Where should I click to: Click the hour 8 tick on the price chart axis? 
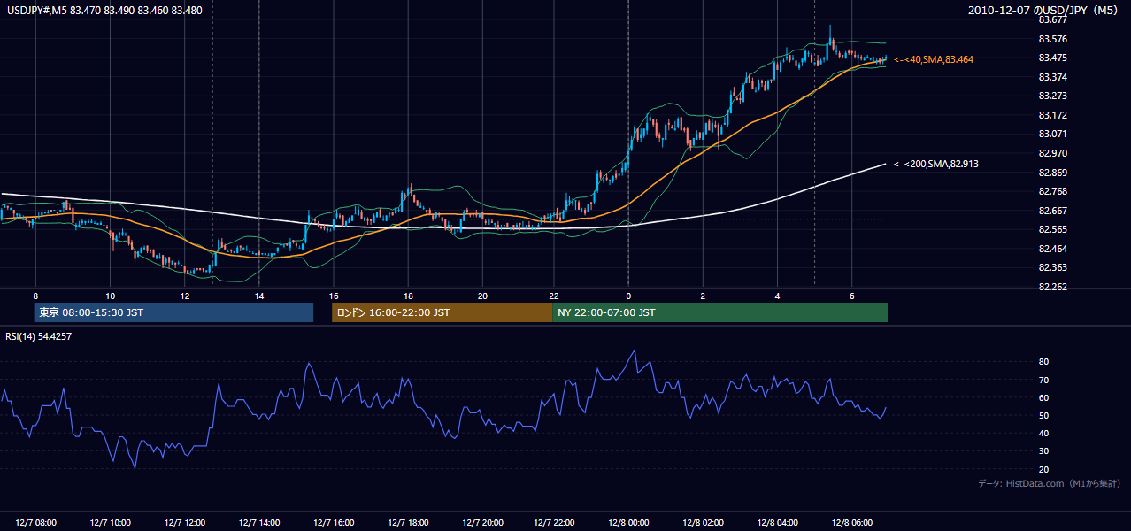35,296
